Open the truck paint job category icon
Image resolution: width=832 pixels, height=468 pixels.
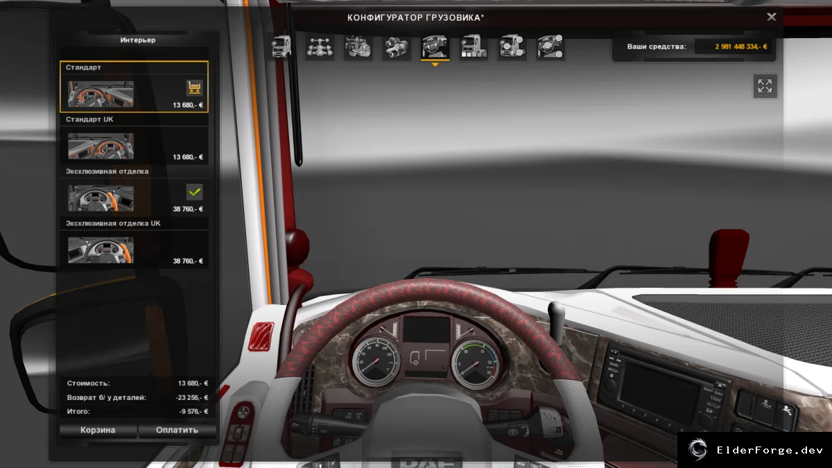coord(474,47)
